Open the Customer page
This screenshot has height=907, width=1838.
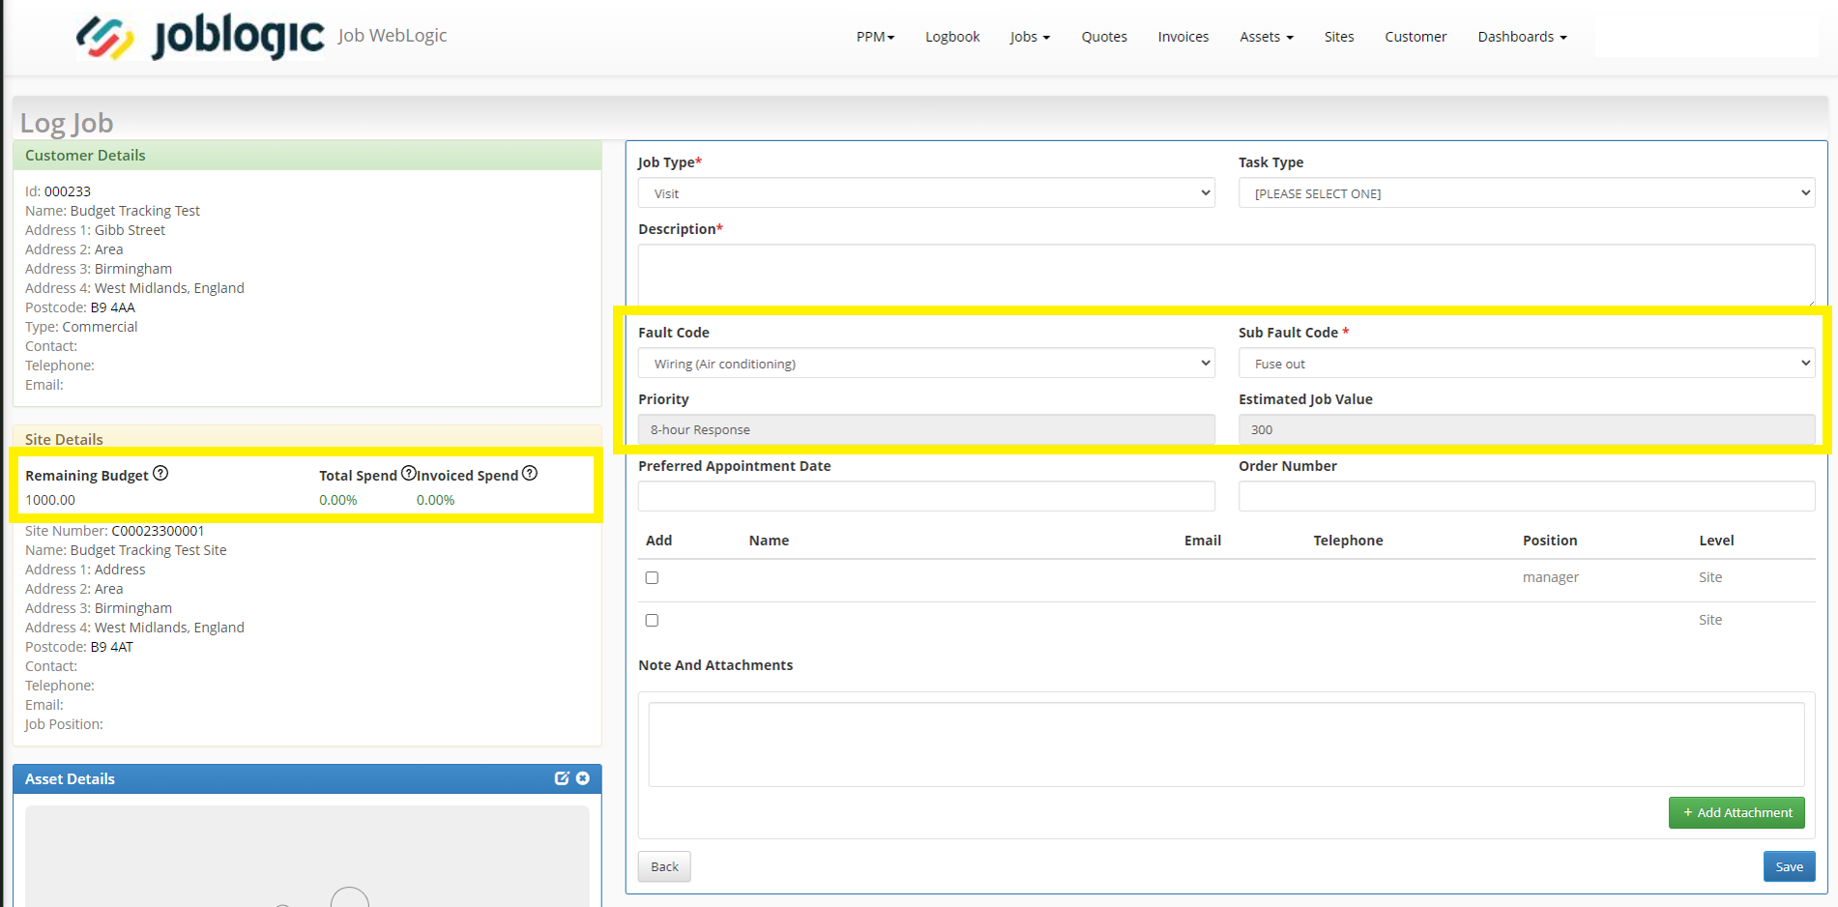(1415, 37)
